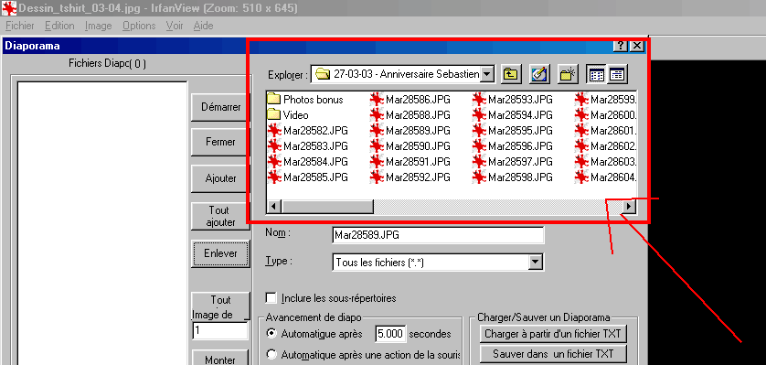Open the Options menu

tap(139, 26)
